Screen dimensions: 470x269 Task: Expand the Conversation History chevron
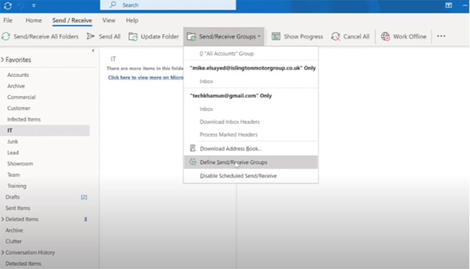click(2, 252)
